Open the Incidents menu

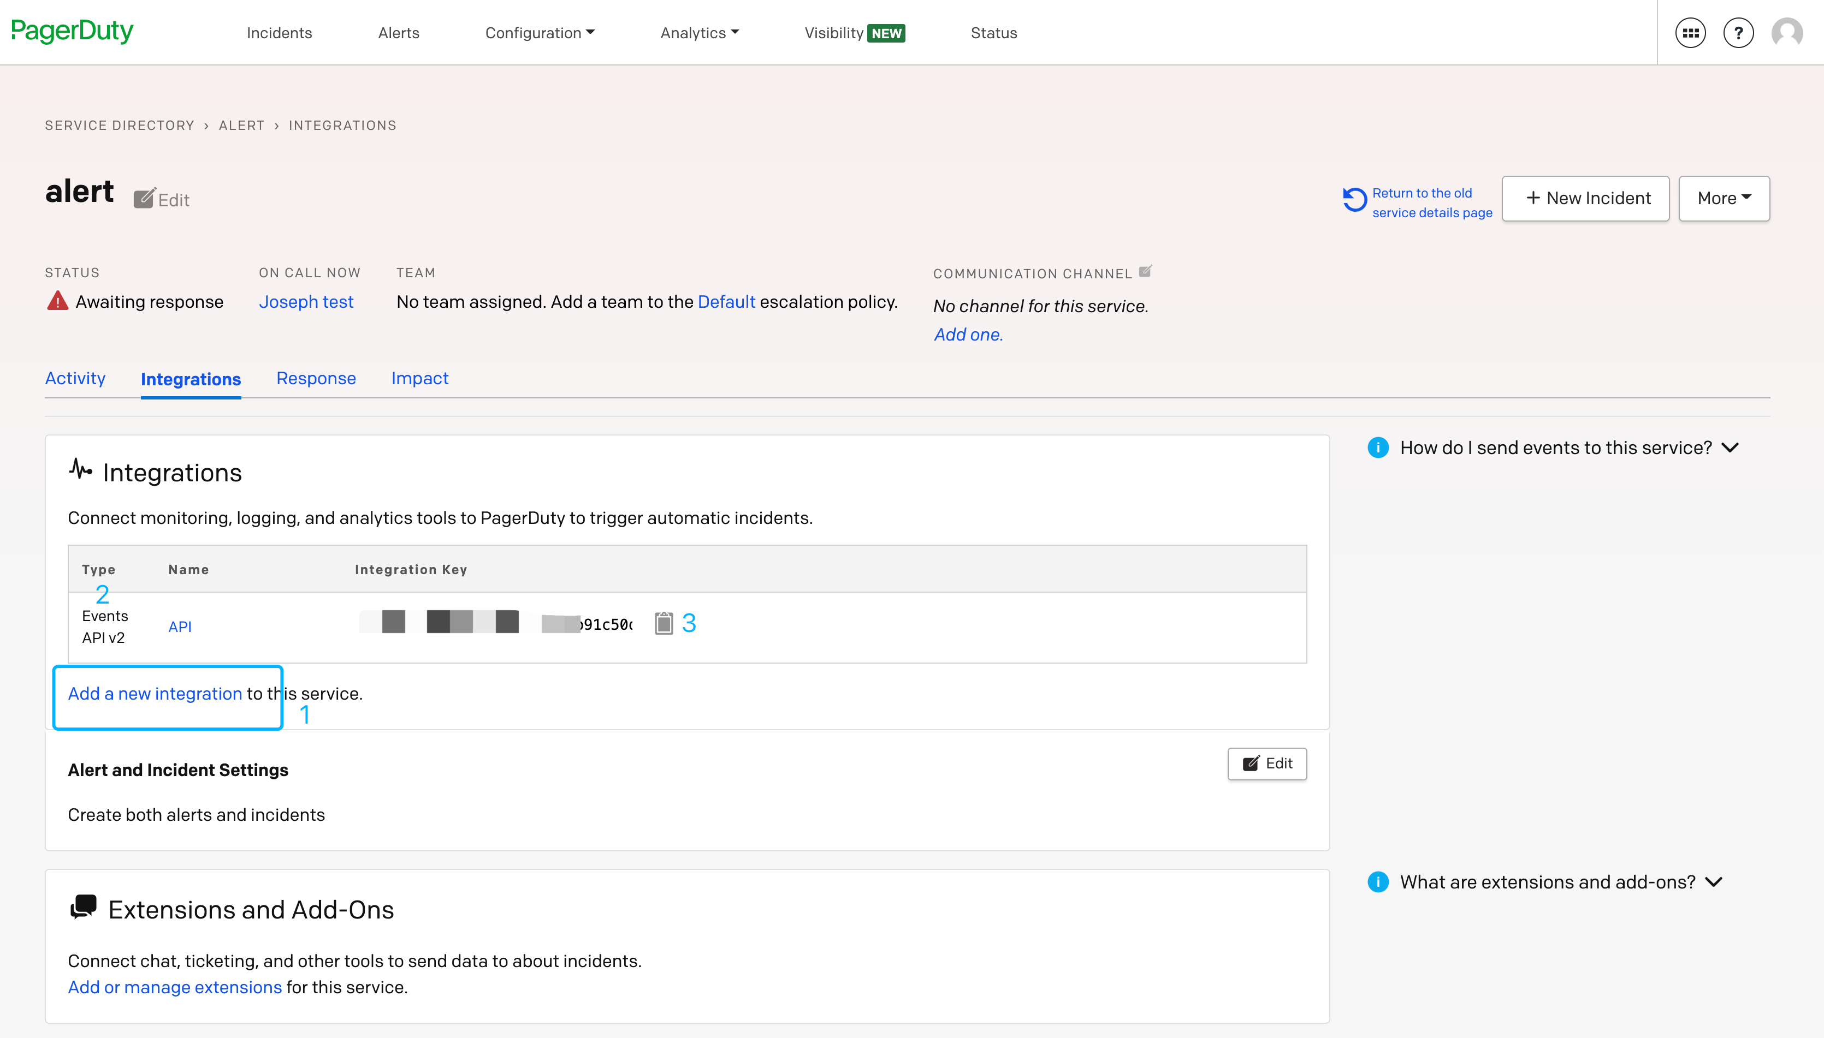279,33
